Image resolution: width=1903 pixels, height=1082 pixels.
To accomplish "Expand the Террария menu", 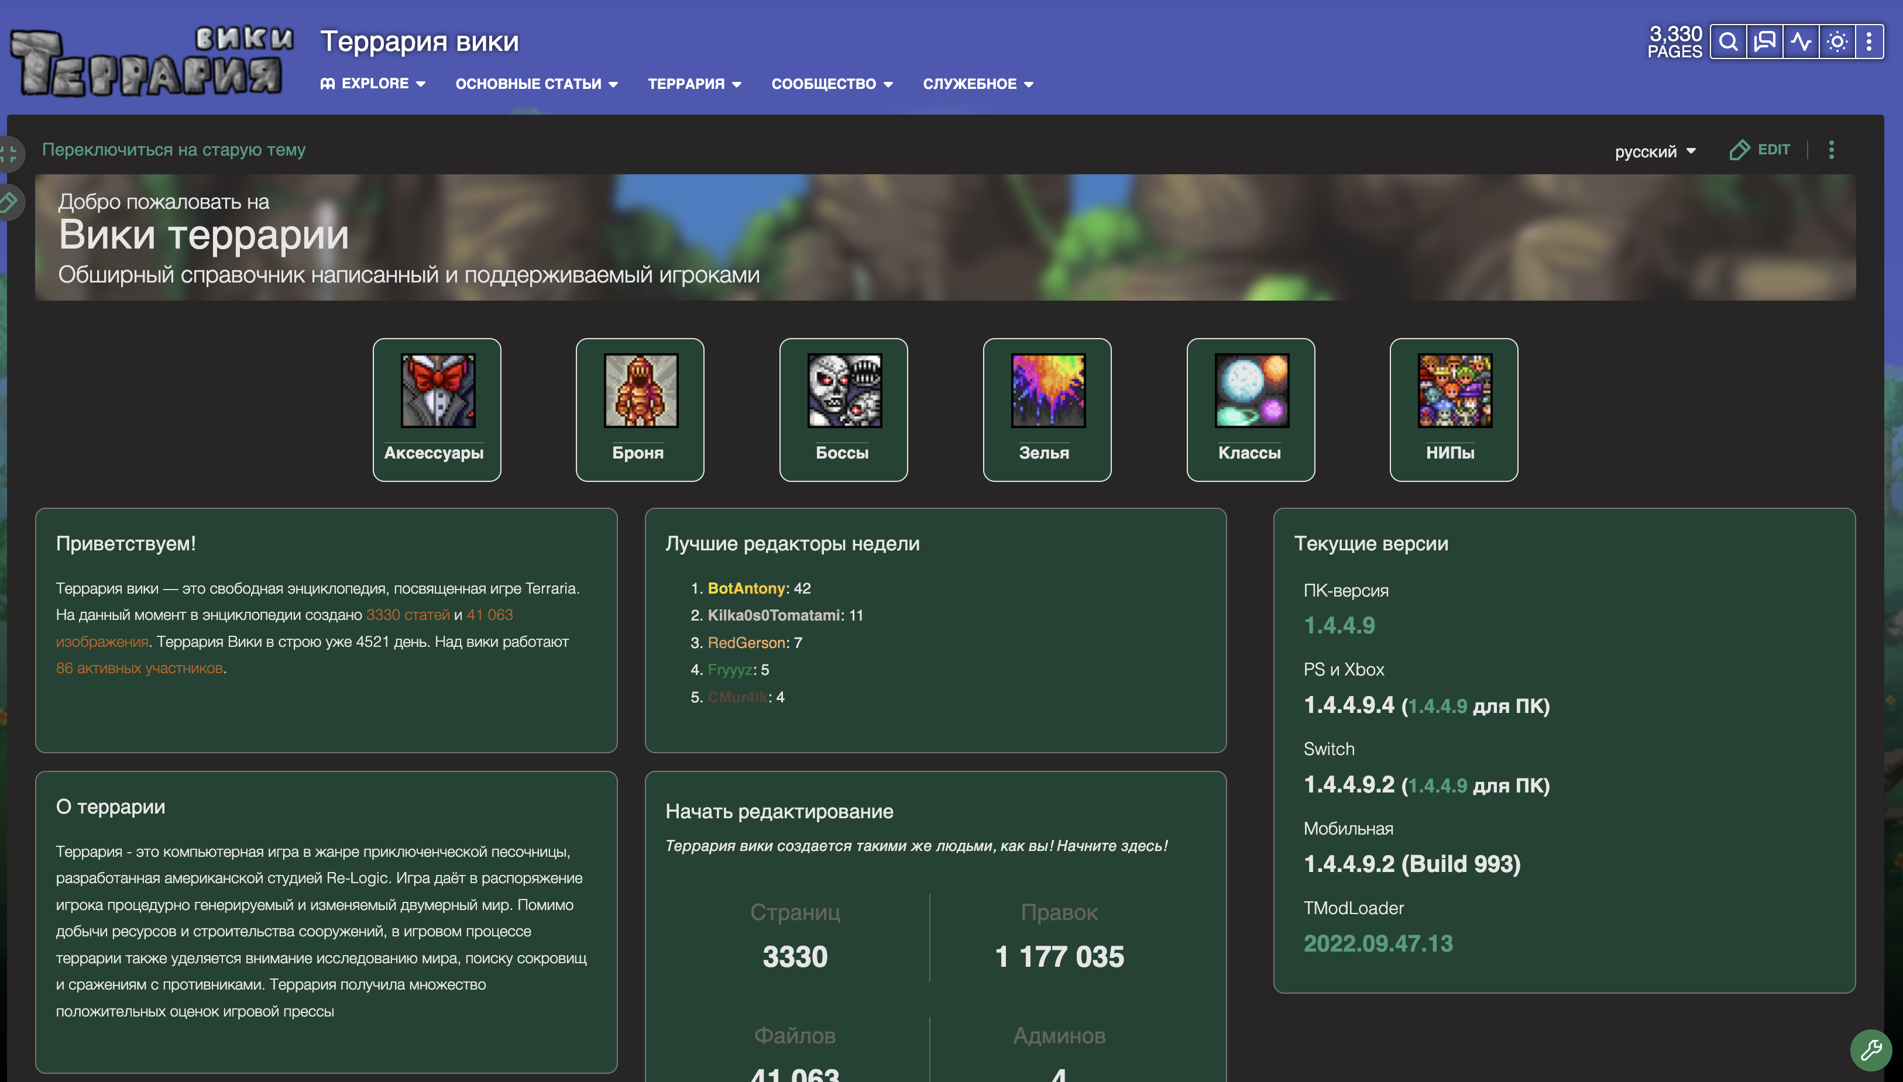I will pos(694,84).
